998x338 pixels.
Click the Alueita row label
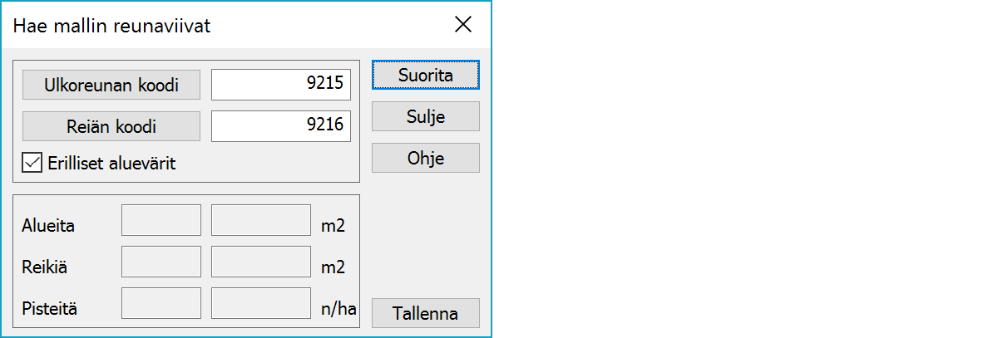(47, 225)
